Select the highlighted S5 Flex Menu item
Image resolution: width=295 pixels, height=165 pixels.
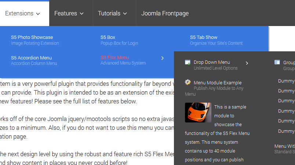click(x=115, y=57)
